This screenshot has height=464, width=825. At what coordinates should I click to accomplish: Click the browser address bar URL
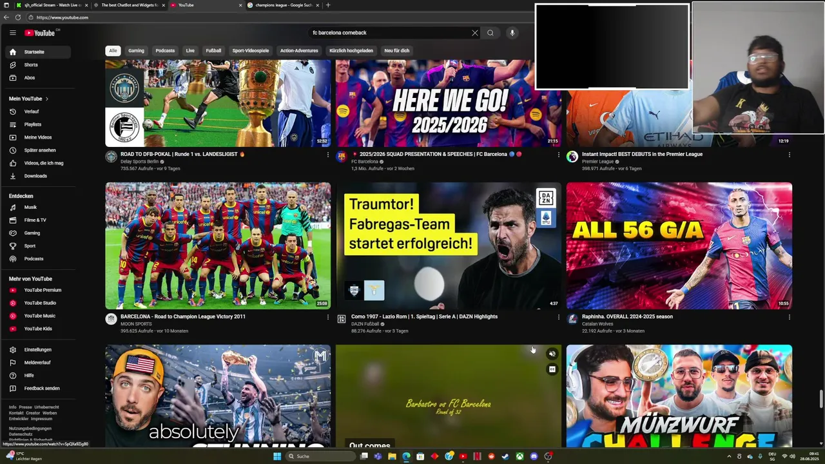(x=63, y=17)
